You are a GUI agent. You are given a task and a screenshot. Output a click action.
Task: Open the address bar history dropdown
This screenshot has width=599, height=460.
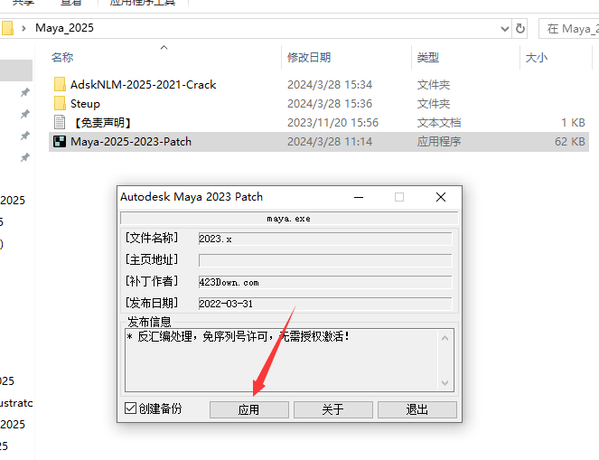pos(505,29)
